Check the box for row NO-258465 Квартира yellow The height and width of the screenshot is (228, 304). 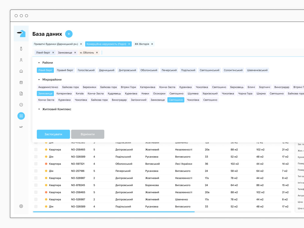point(36,150)
